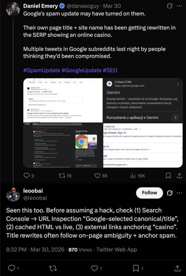Image resolution: width=186 pixels, height=276 pixels.
Task: Share Daniel Emery's tweet
Action: click(179, 176)
